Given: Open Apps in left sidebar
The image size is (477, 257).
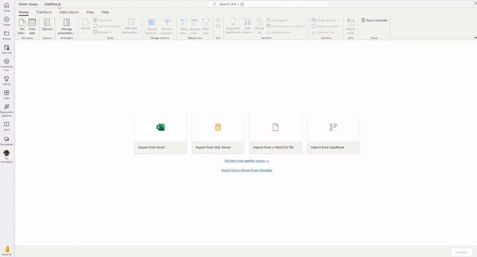Looking at the screenshot, I should click(x=6, y=95).
